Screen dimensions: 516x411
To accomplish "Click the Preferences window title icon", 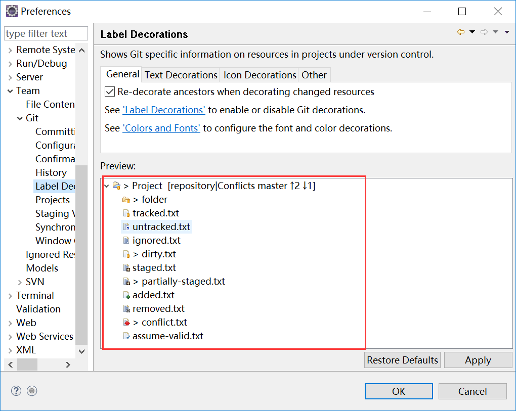I will tap(12, 11).
